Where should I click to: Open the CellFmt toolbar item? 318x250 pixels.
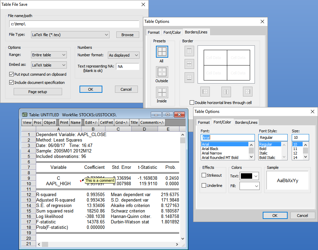coord(106,122)
